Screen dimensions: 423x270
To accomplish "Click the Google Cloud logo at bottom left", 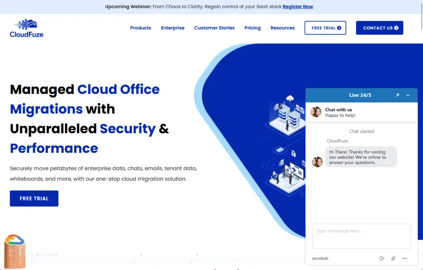I will pos(15,251).
